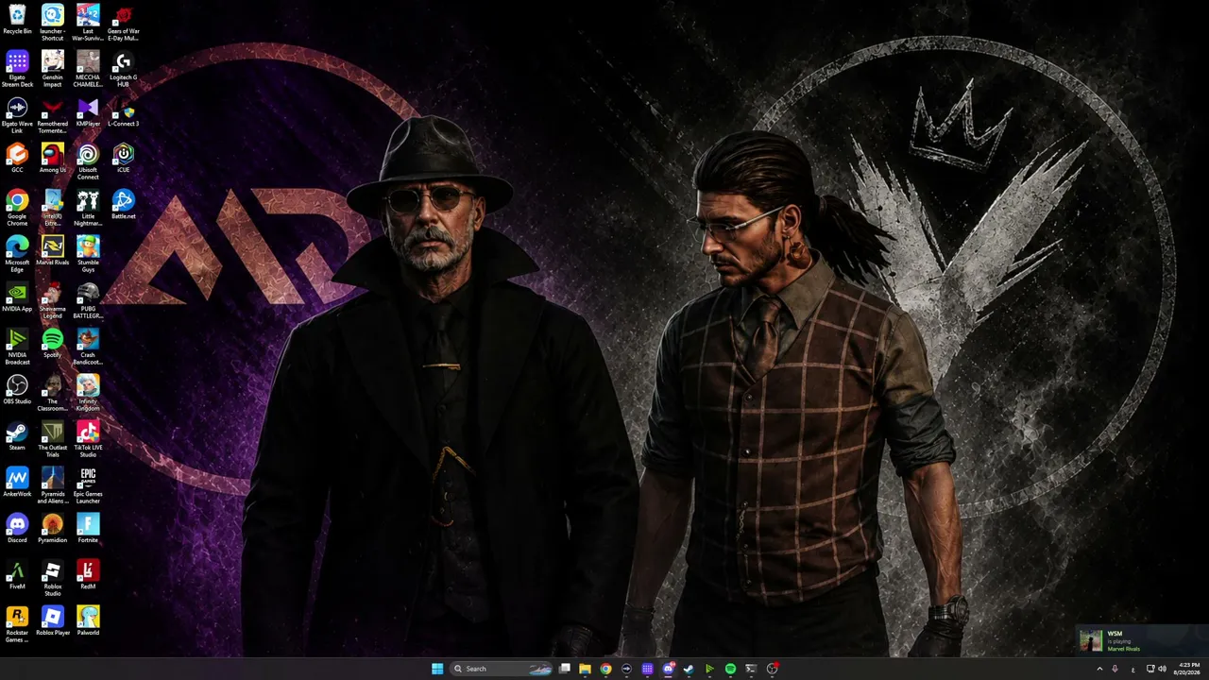The height and width of the screenshot is (680, 1209).
Task: Select the NVIDIA Broadcast desktop icon
Action: coord(17,347)
